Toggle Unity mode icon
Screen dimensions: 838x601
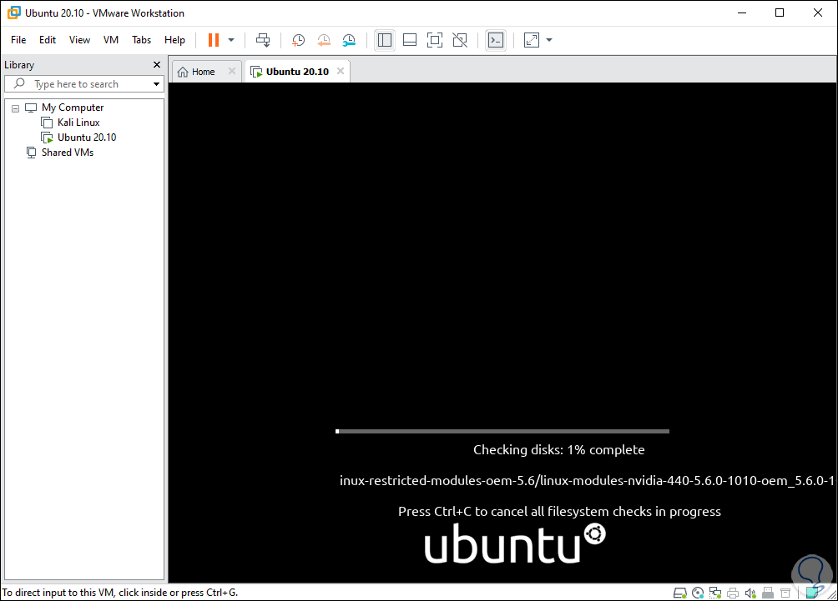pyautogui.click(x=460, y=40)
